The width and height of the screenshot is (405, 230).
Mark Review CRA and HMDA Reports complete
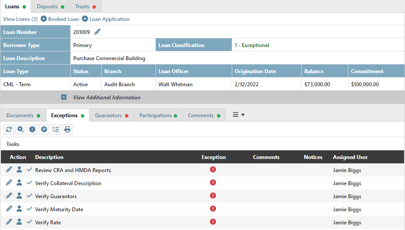tap(29, 170)
